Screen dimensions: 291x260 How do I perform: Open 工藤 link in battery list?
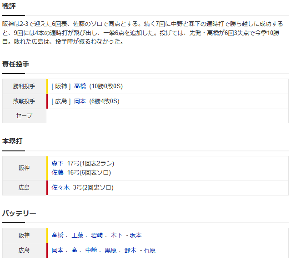77,235
